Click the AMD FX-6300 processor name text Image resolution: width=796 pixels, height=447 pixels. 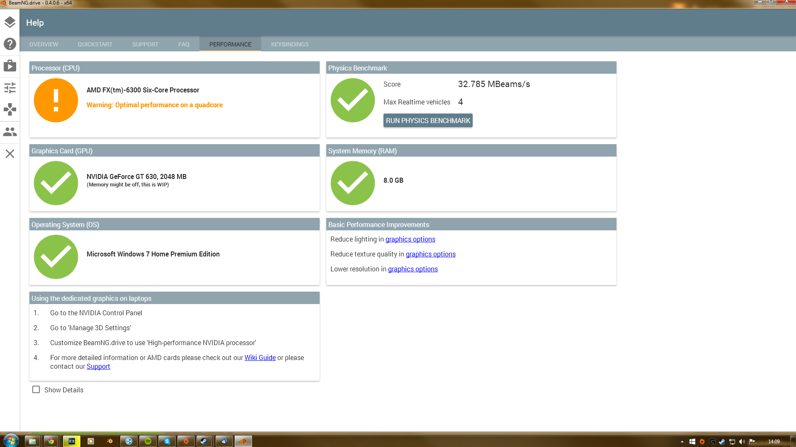click(143, 90)
